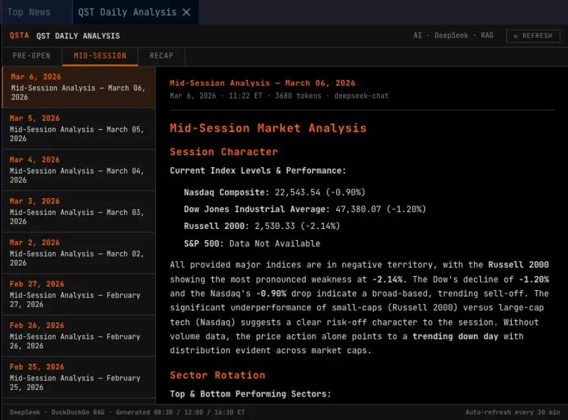Select the RECAP view
This screenshot has height=420, width=568.
coord(161,56)
